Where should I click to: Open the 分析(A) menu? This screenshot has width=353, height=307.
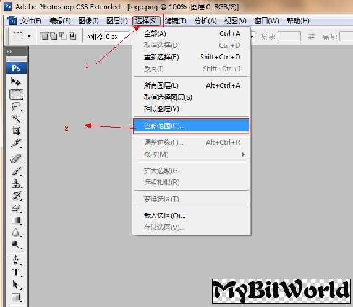click(x=205, y=21)
